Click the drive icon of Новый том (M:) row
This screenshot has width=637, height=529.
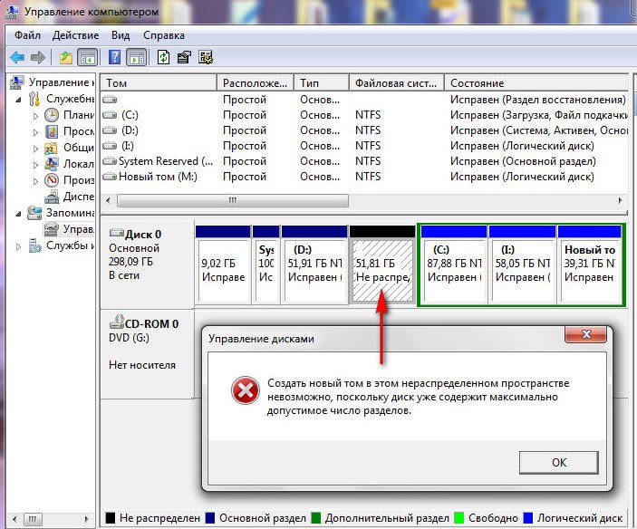pyautogui.click(x=110, y=177)
